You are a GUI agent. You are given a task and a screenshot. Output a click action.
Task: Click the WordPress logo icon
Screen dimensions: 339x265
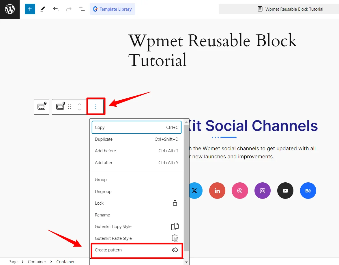point(10,9)
